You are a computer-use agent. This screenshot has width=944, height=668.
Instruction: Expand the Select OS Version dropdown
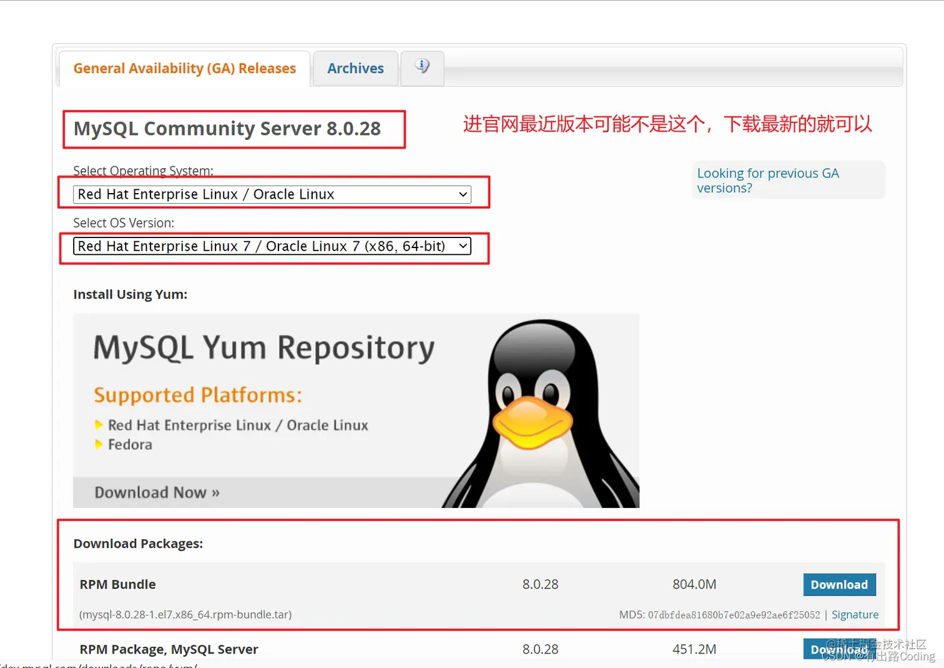pos(272,246)
